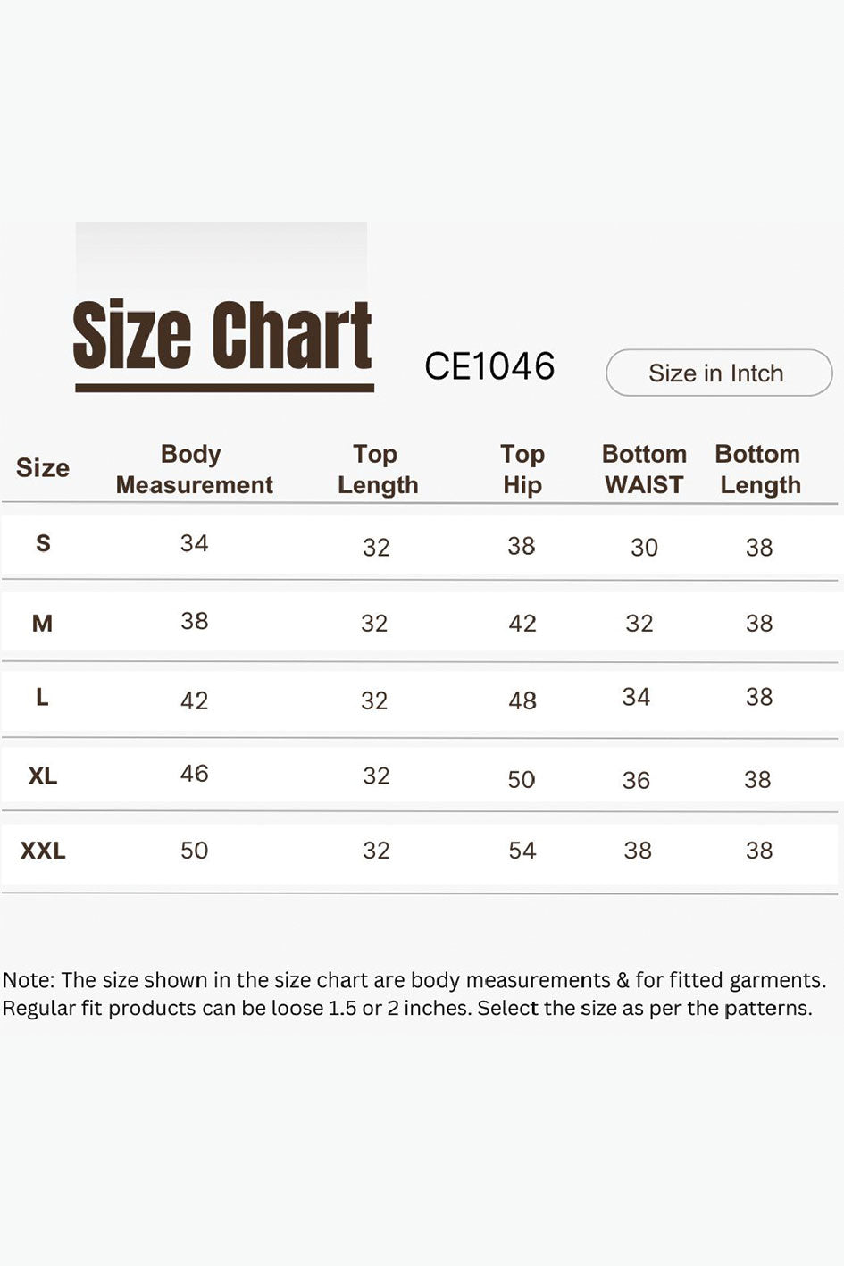The width and height of the screenshot is (844, 1266).
Task: Select the Top Length column header
Action: tap(377, 469)
